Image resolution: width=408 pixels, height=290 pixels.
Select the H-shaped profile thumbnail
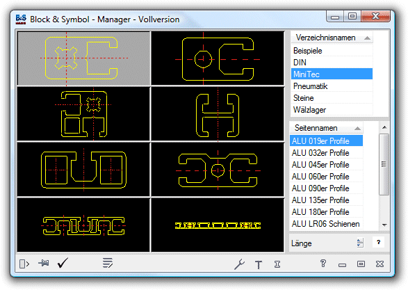click(x=218, y=114)
